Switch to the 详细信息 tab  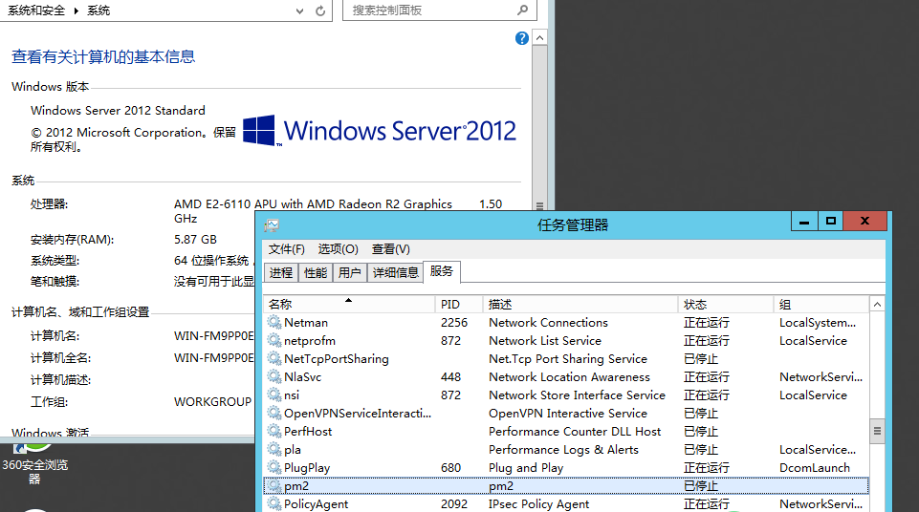tap(396, 272)
